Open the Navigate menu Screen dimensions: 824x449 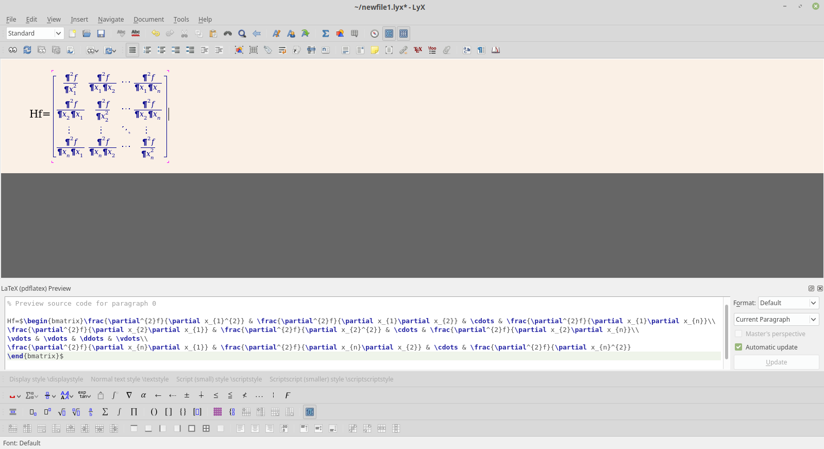click(x=111, y=20)
